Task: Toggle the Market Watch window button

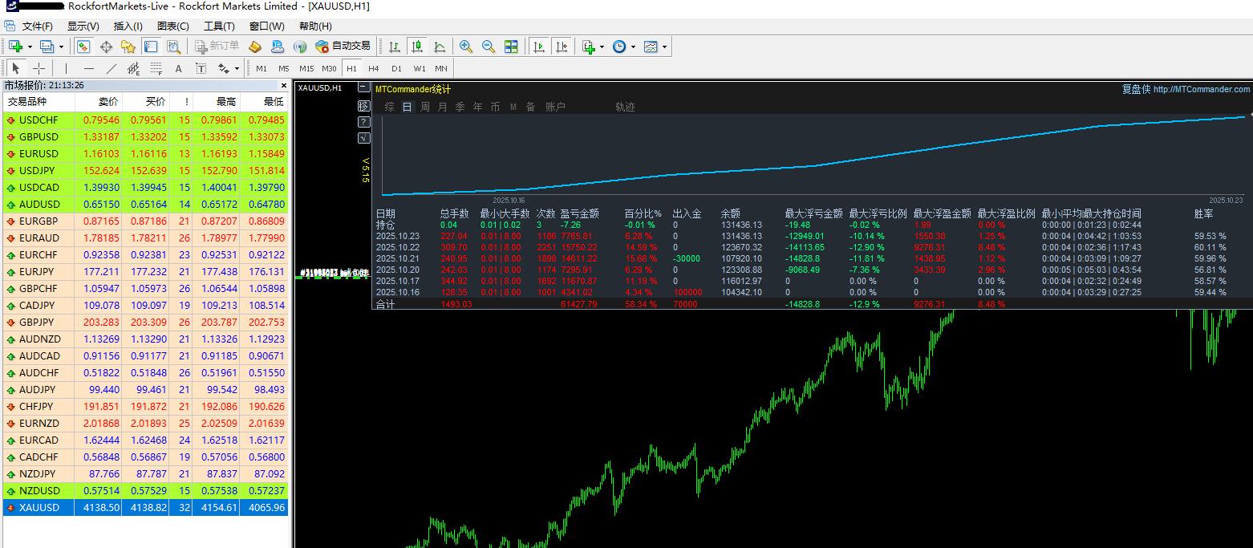Action: tap(83, 47)
